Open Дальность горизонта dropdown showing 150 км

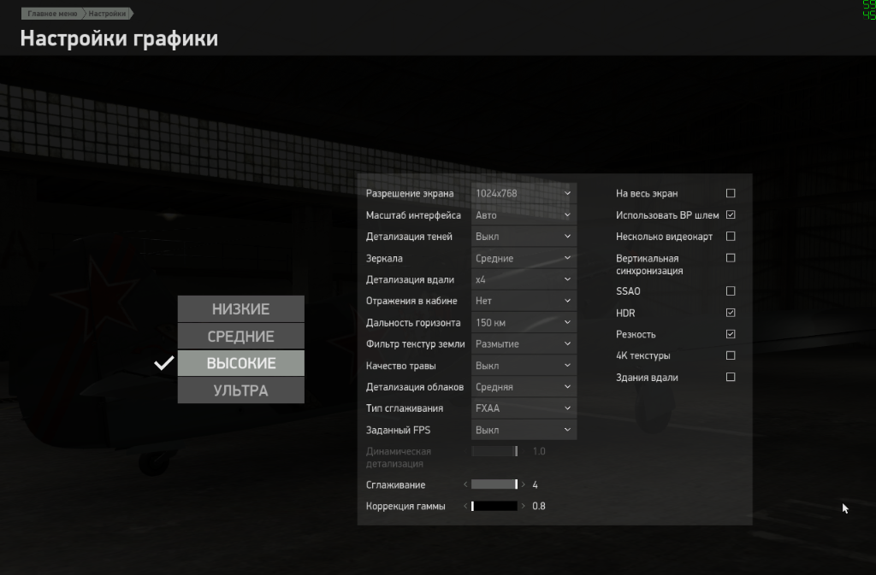[x=524, y=322]
